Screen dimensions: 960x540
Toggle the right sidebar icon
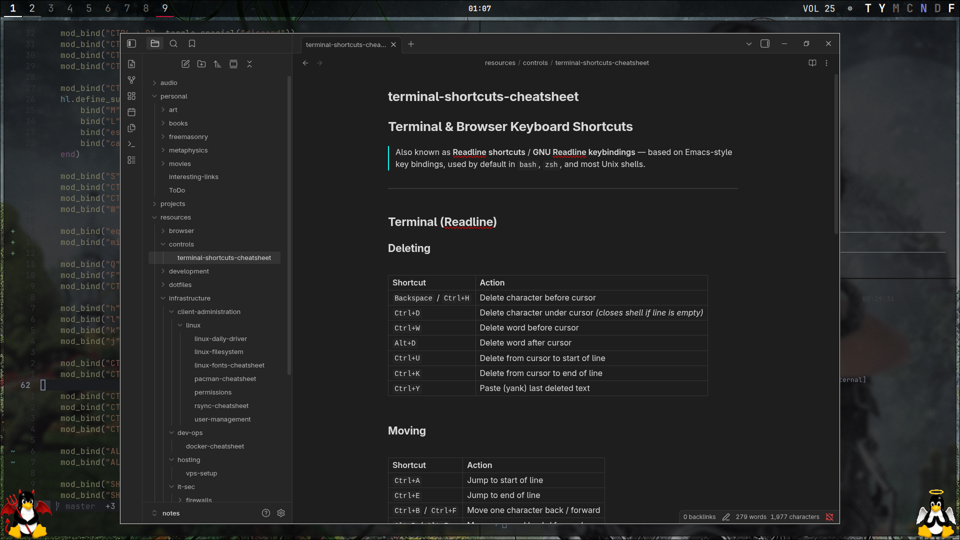(x=765, y=44)
